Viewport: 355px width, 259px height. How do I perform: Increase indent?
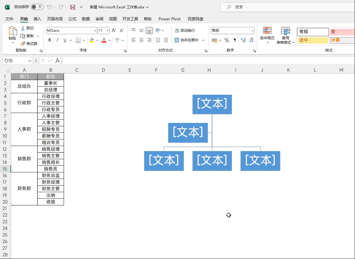166,40
